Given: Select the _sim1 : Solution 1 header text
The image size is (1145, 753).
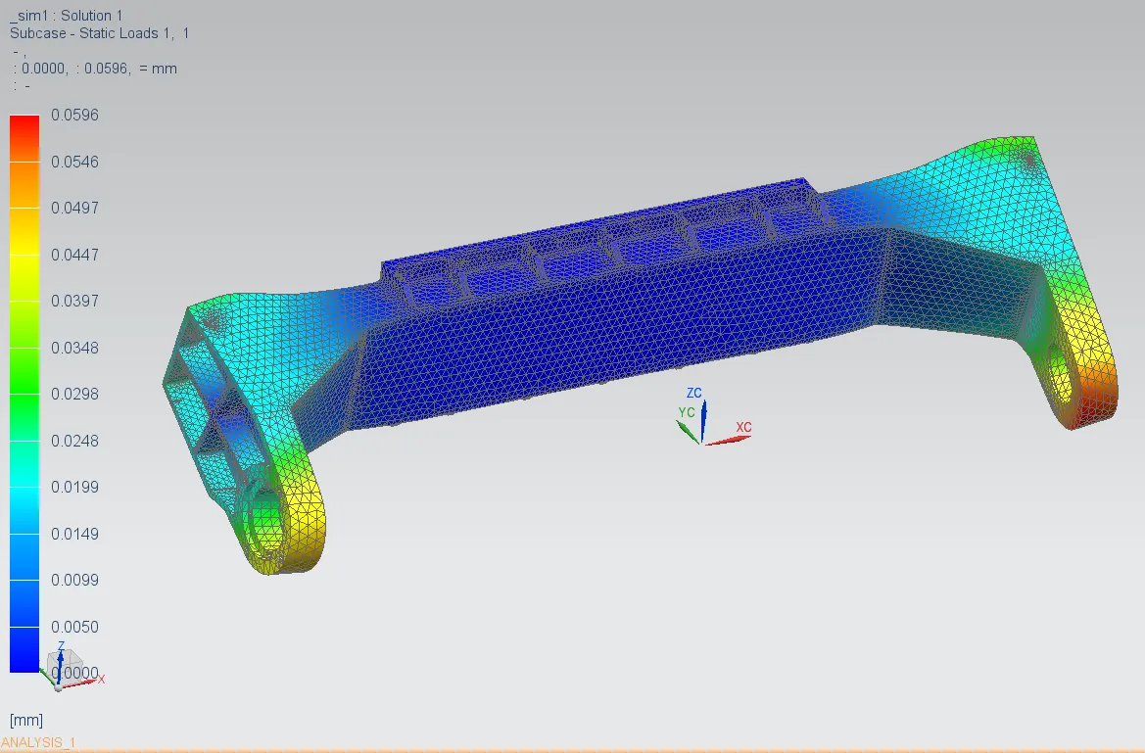Looking at the screenshot, I should (x=66, y=15).
